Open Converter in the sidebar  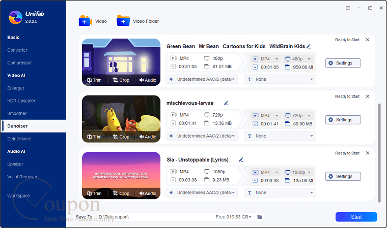click(17, 50)
